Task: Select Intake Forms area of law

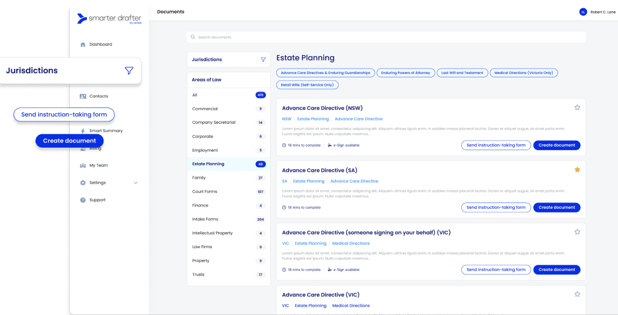Action: click(205, 219)
